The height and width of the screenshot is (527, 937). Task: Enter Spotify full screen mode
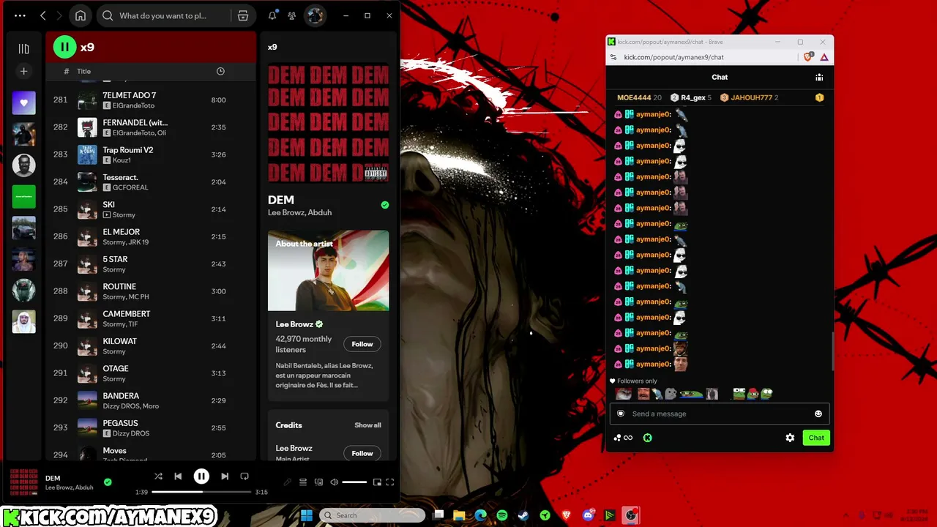390,482
